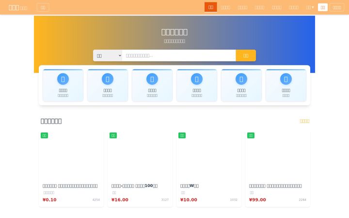Click the image of the ¥16.00 product

coord(140,156)
